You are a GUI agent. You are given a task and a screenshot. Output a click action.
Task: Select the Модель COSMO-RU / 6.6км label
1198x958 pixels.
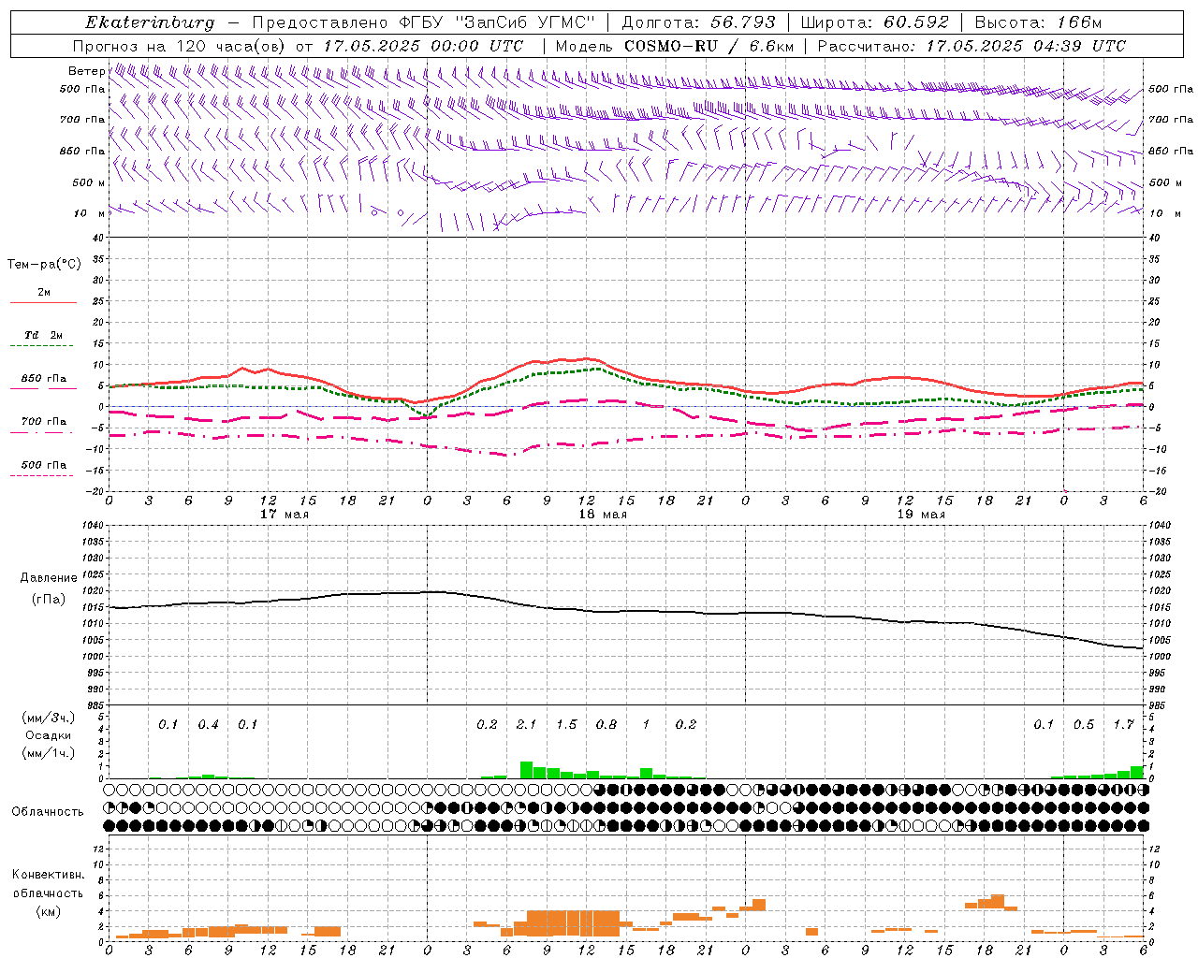click(675, 46)
